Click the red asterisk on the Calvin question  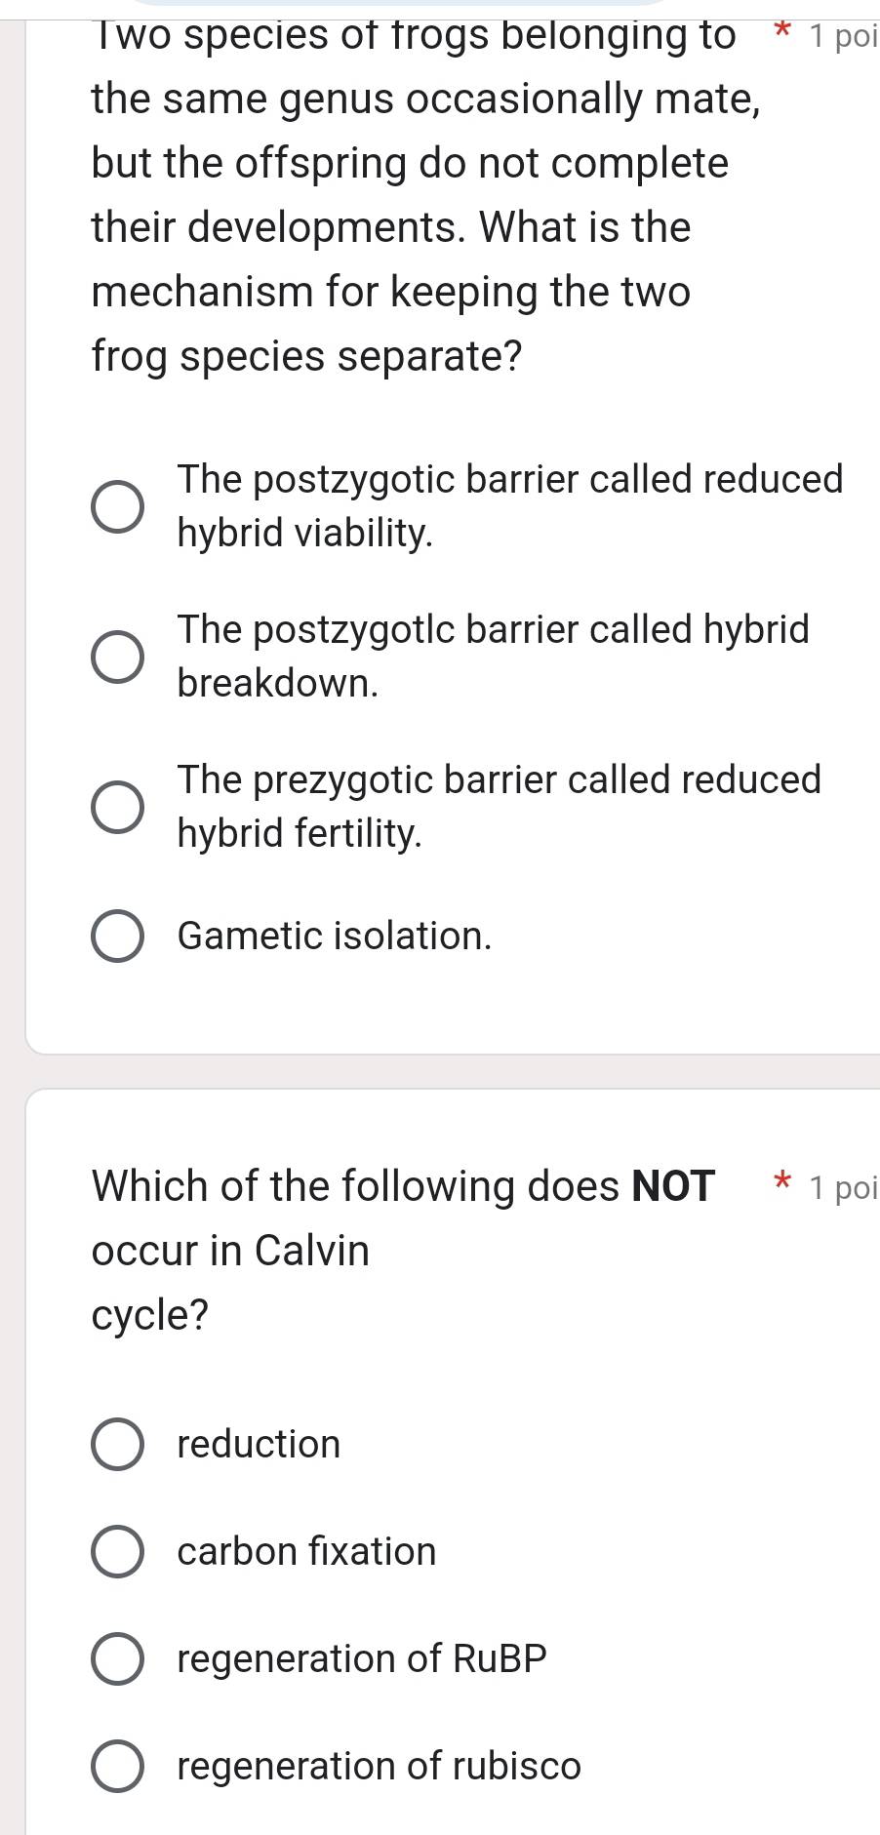(783, 1183)
